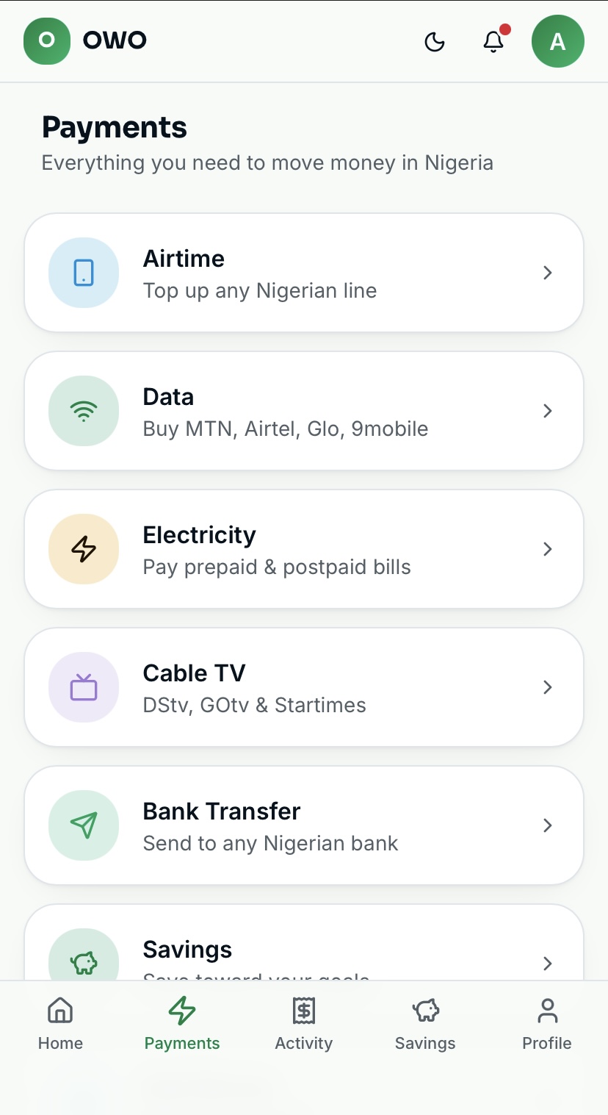Tap the Bank Transfer paper plane icon

click(84, 825)
